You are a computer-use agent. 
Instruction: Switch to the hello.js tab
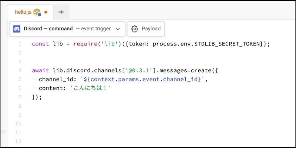[30, 12]
